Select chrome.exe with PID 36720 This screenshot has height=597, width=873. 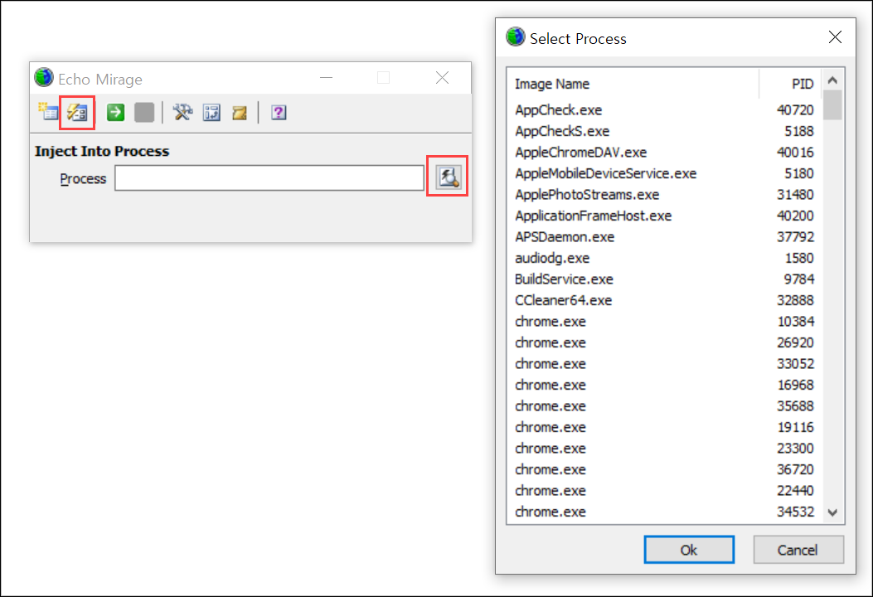pyautogui.click(x=664, y=469)
